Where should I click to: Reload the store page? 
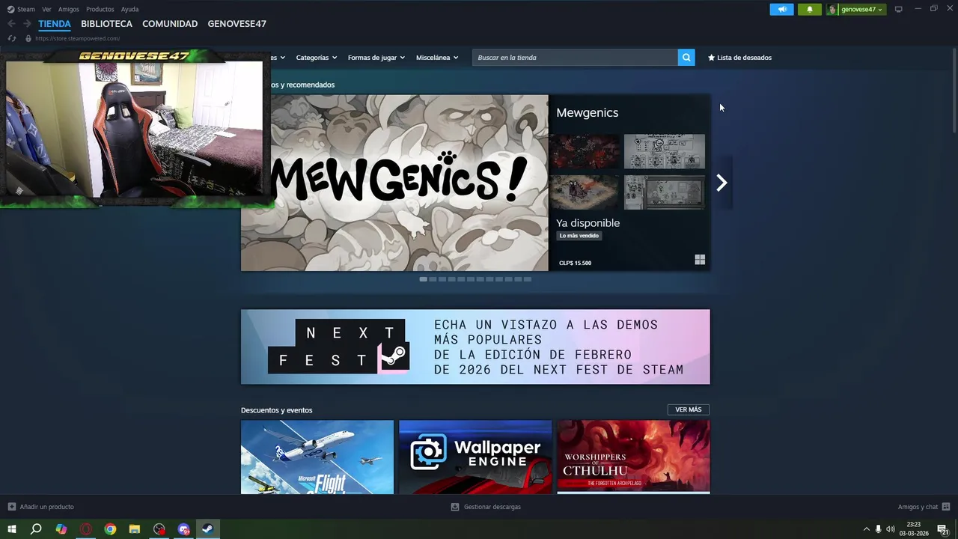pyautogui.click(x=11, y=38)
